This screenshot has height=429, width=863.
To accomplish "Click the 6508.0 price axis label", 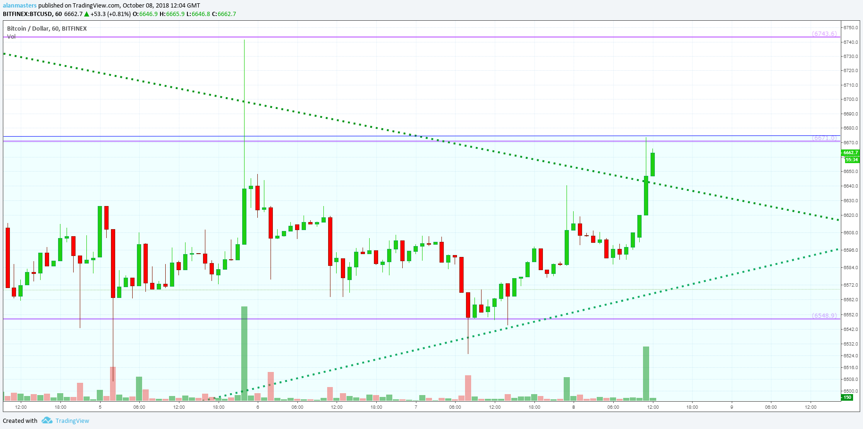I will [851, 379].
